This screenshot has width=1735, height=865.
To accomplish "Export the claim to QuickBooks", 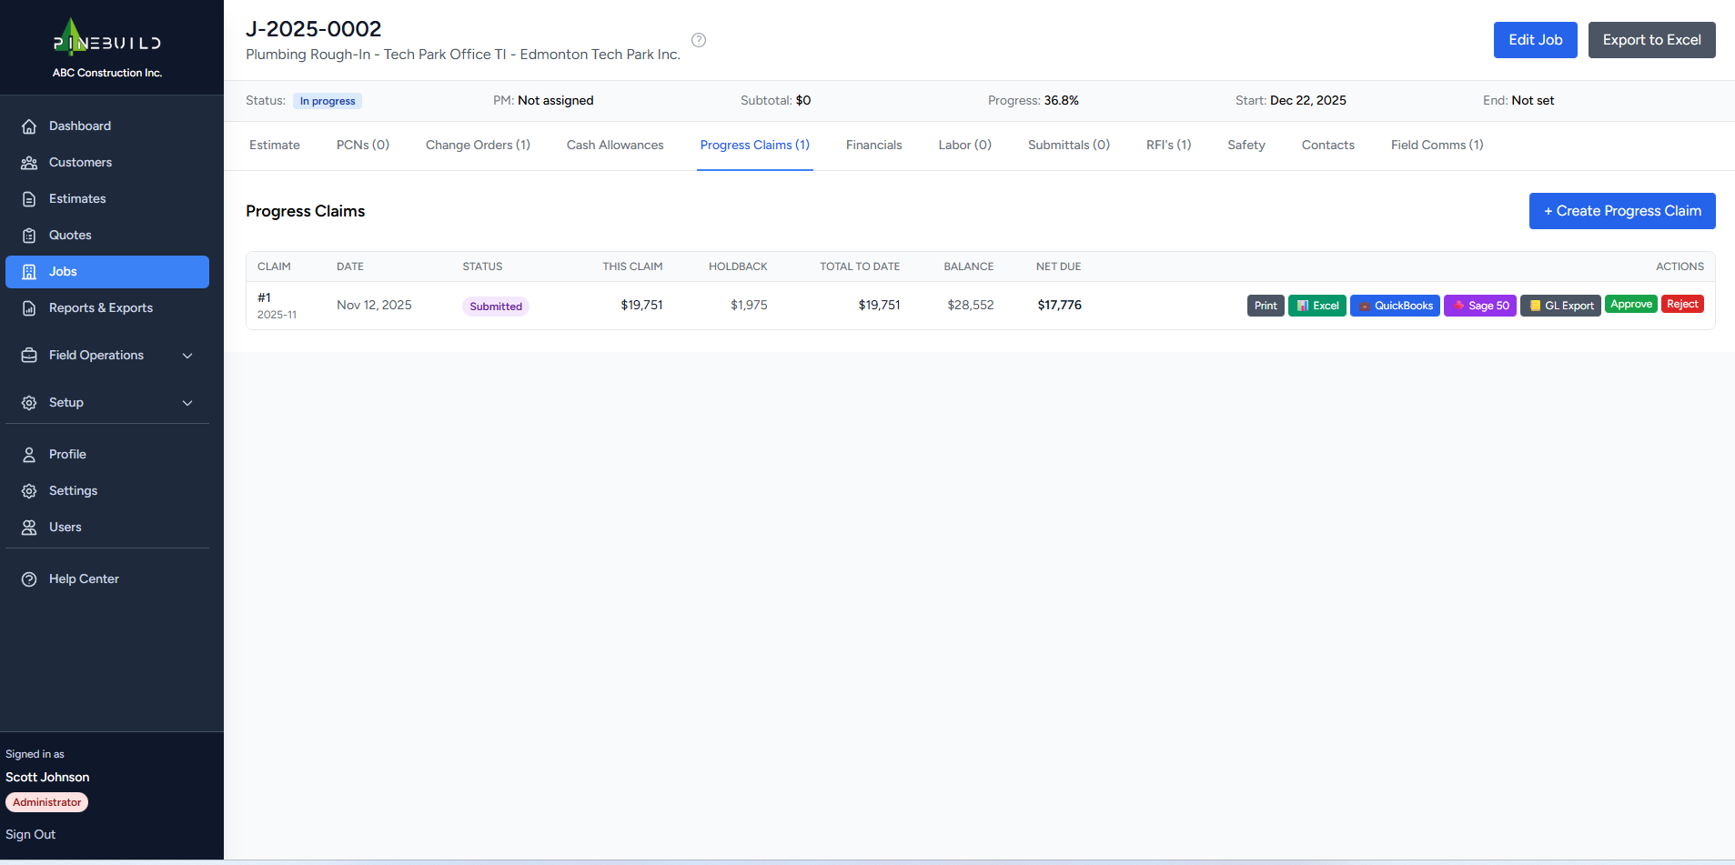I will (x=1394, y=305).
